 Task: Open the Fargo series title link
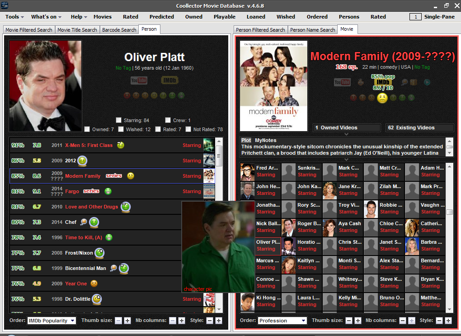click(72, 191)
